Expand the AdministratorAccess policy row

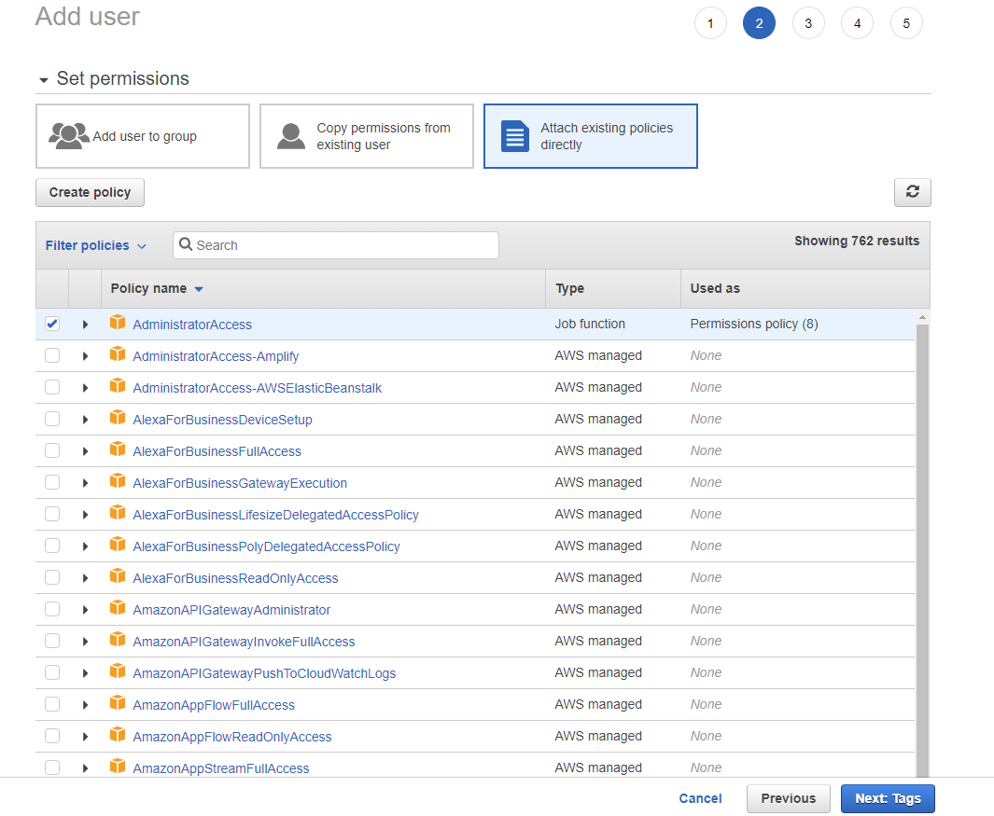pyautogui.click(x=85, y=324)
